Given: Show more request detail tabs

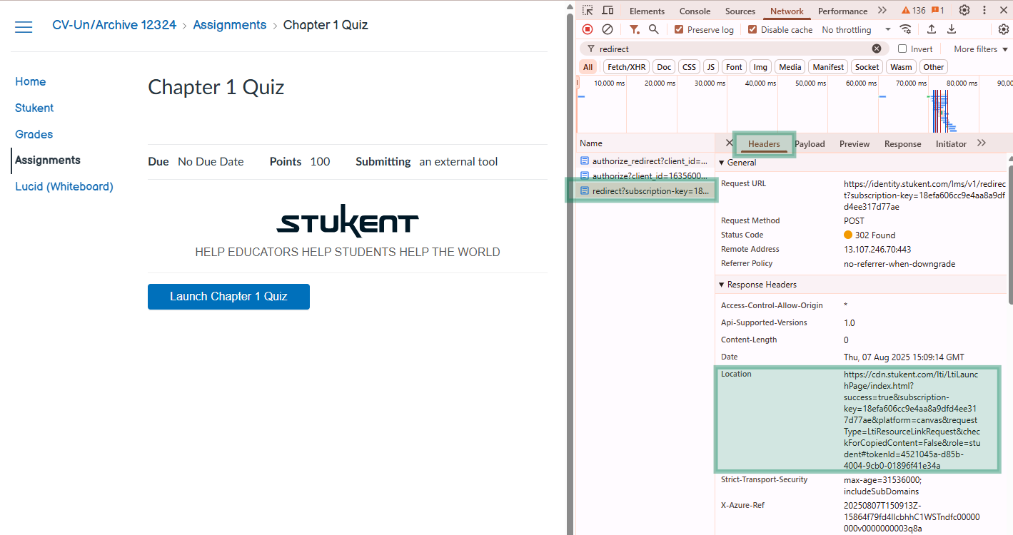Looking at the screenshot, I should [982, 143].
